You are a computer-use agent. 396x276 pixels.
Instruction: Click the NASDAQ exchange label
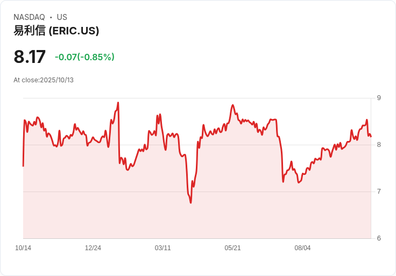click(x=29, y=17)
